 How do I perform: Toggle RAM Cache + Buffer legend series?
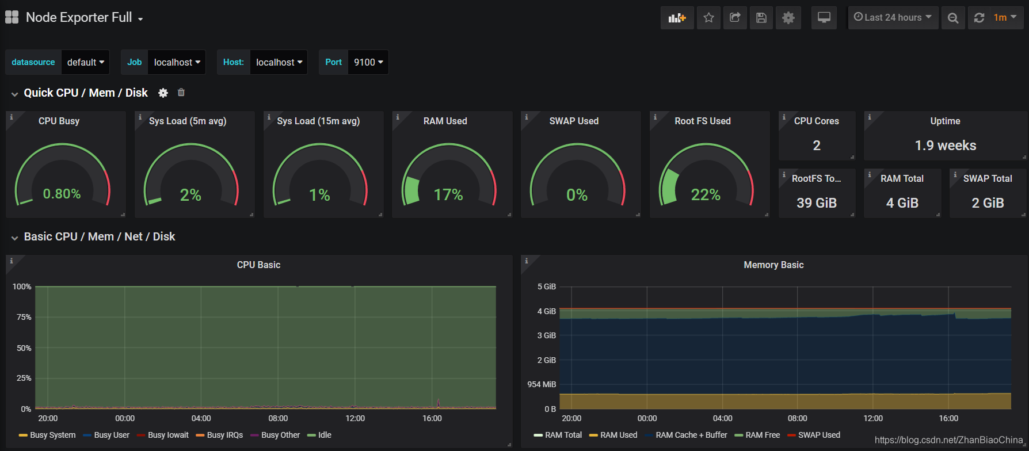[x=691, y=435]
